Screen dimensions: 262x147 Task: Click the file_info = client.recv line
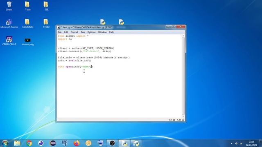pos(94,58)
